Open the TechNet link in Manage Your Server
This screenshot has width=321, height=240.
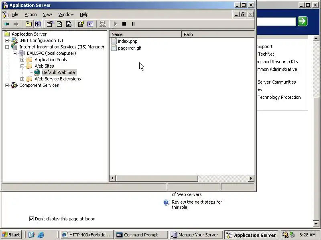coord(266,54)
